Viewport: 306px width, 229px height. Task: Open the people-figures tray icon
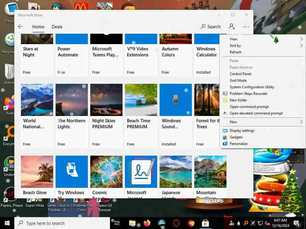point(232,223)
